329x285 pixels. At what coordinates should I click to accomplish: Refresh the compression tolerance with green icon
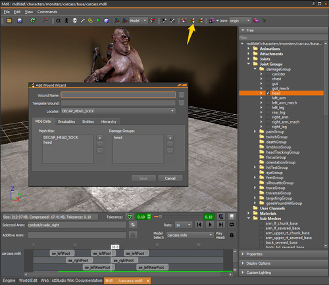click(130, 217)
